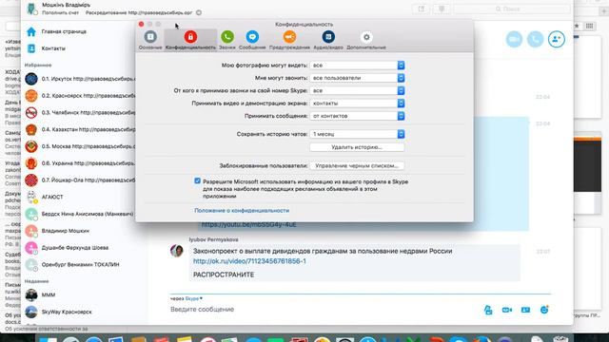This screenshot has width=609, height=342.
Task: Open the emoticon picker
Action: pos(544,310)
